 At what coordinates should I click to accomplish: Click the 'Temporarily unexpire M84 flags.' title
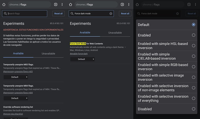click(x=18, y=86)
